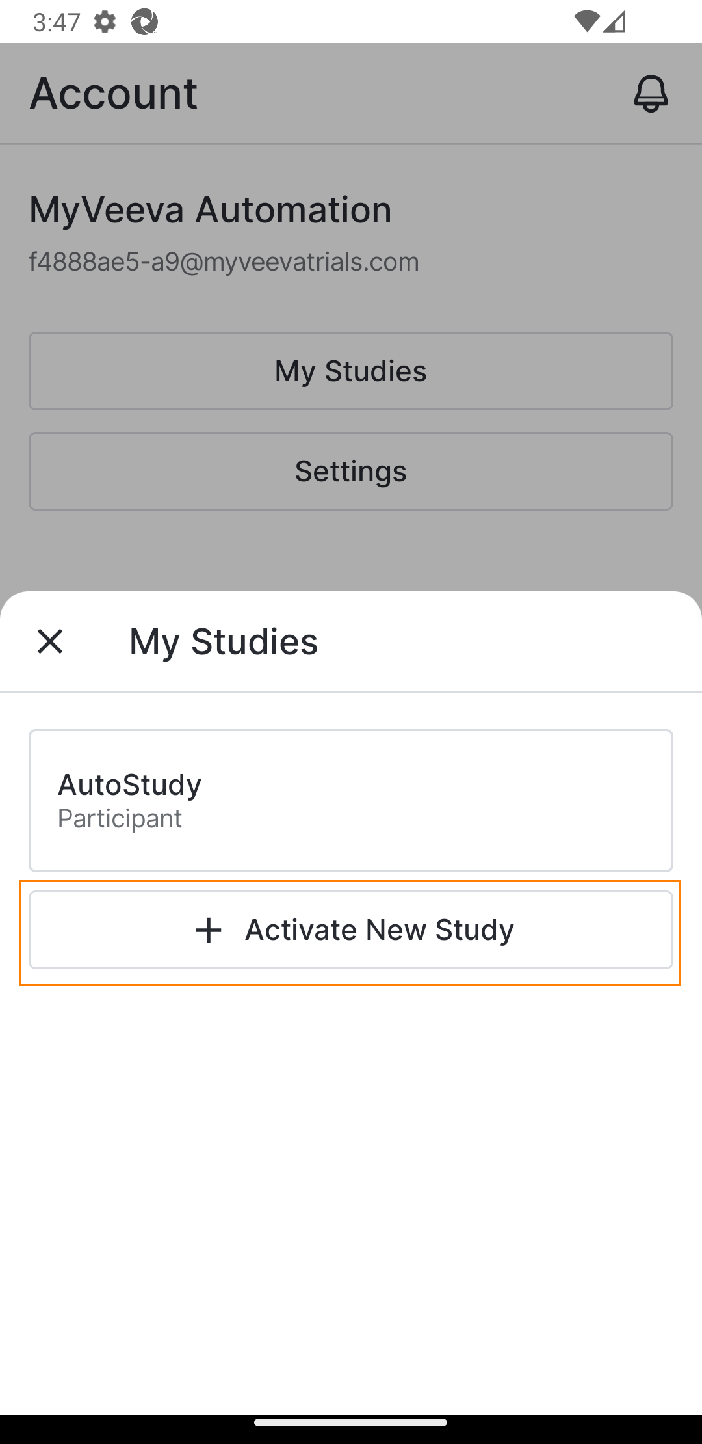Close the My Studies sheet
The image size is (702, 1444).
pyautogui.click(x=50, y=641)
